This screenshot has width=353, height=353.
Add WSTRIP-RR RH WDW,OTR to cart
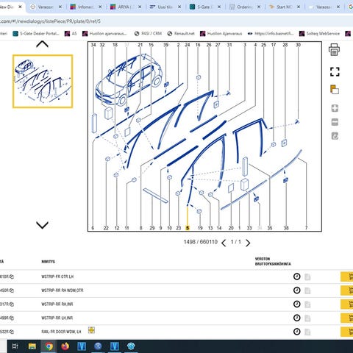click(347, 290)
